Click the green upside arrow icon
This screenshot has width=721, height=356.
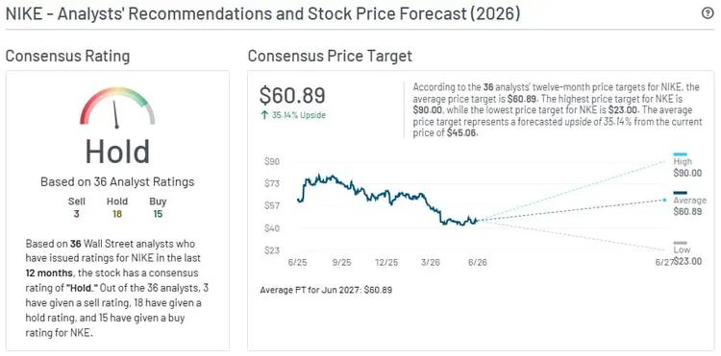[264, 115]
